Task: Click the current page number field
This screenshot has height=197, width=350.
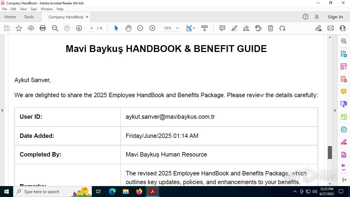Action: (92, 28)
